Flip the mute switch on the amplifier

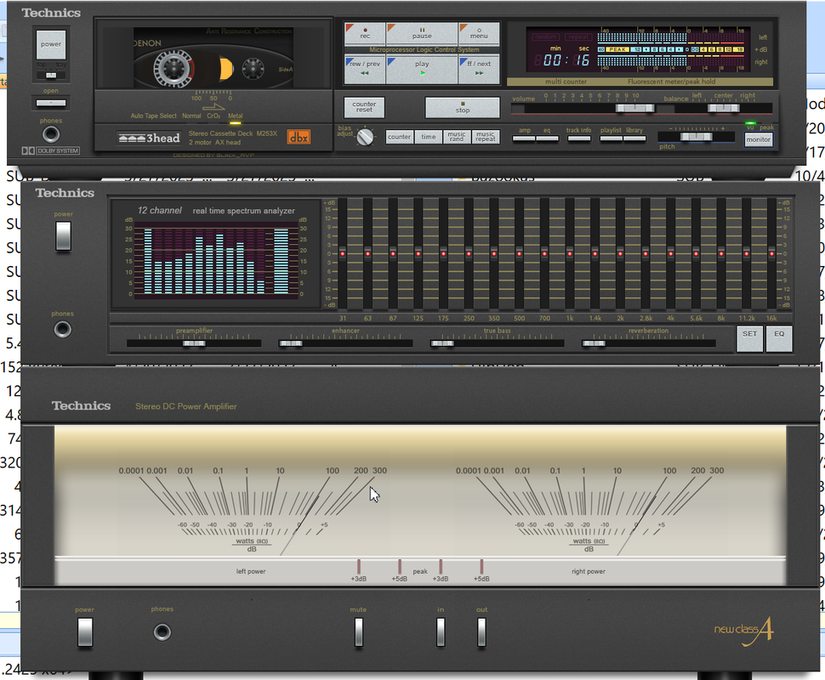point(359,632)
